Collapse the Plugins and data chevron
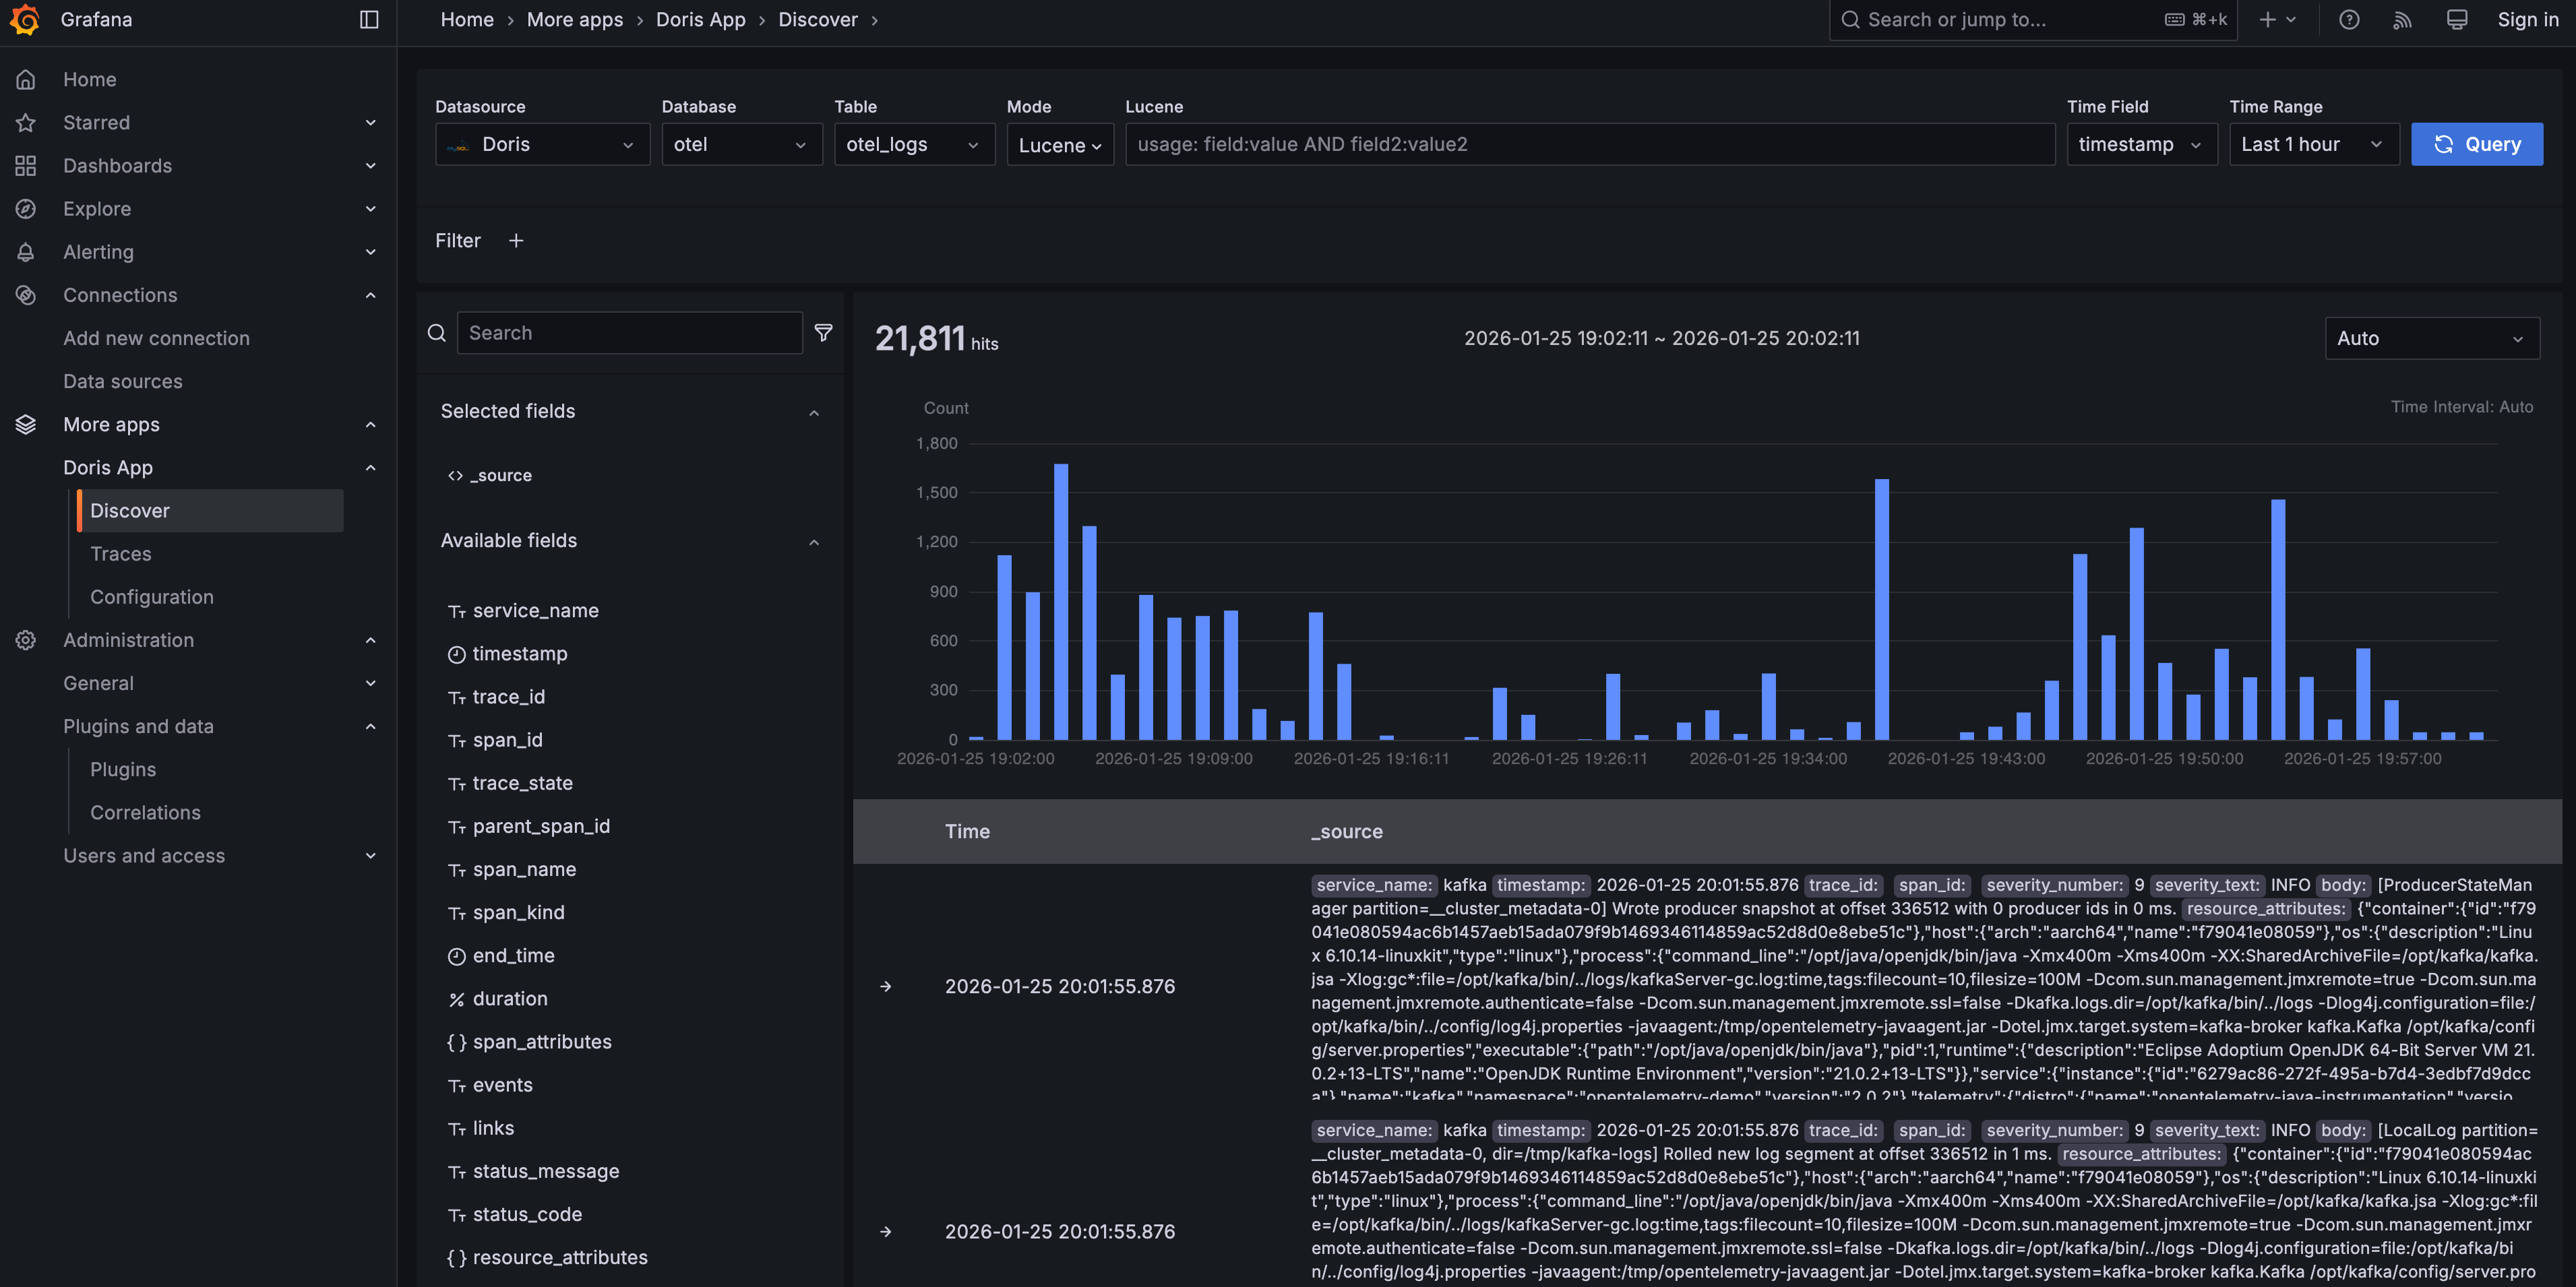 (x=370, y=726)
